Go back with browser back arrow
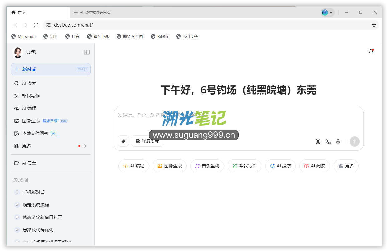This screenshot has height=252, width=388. pyautogui.click(x=16, y=25)
